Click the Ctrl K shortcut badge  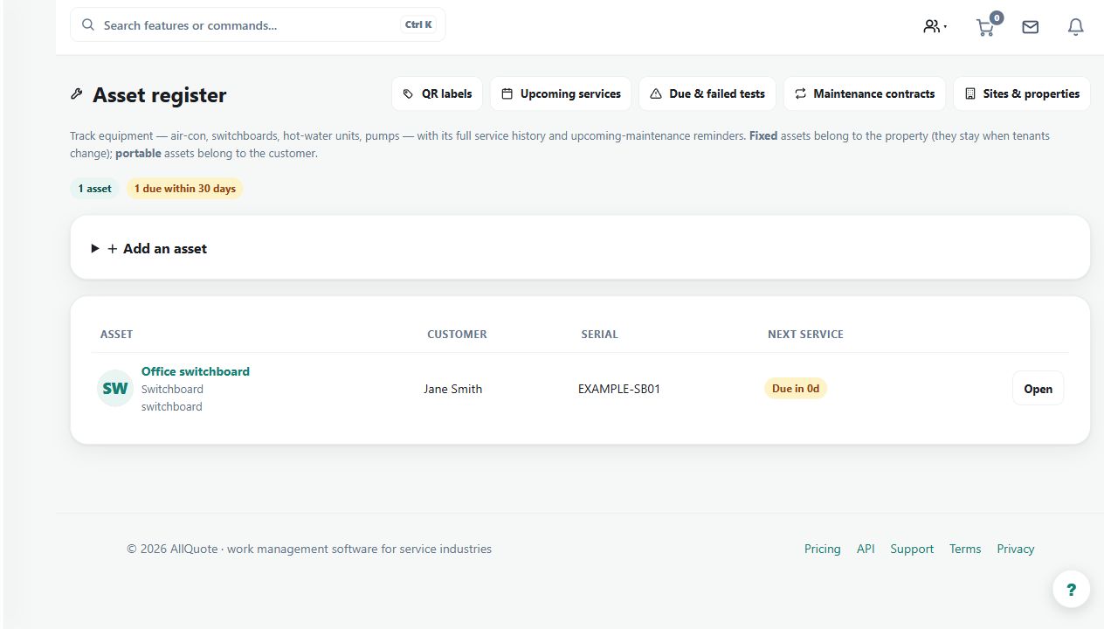(x=418, y=24)
